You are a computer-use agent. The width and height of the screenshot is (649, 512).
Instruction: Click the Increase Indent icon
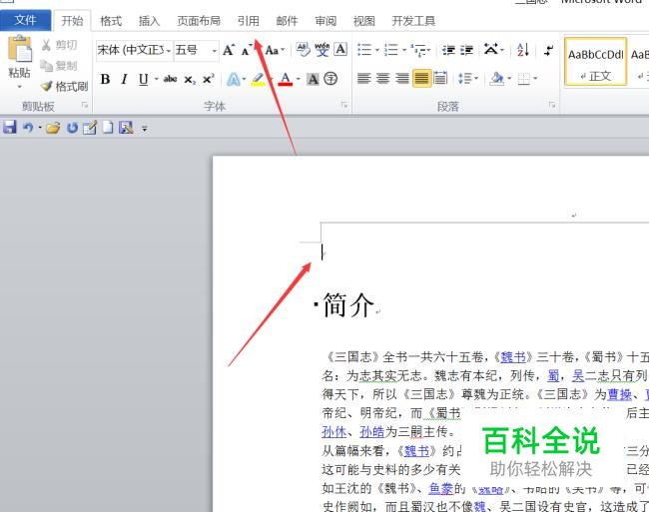coord(466,50)
